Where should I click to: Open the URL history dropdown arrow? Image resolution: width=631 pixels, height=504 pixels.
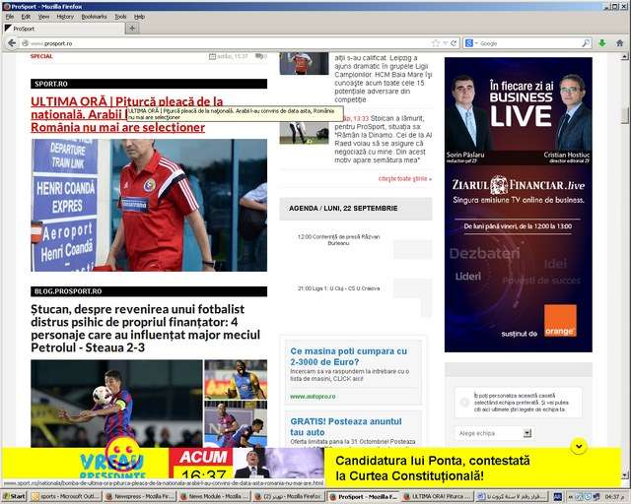[x=445, y=43]
